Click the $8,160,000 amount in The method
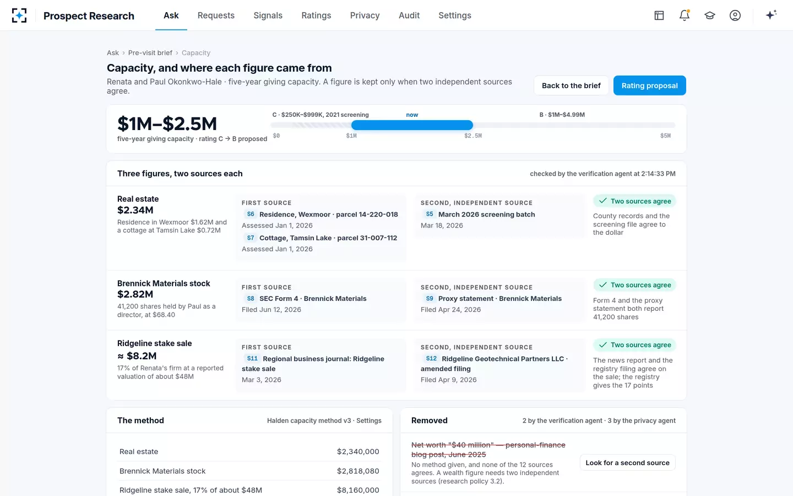This screenshot has width=793, height=496. [x=358, y=490]
